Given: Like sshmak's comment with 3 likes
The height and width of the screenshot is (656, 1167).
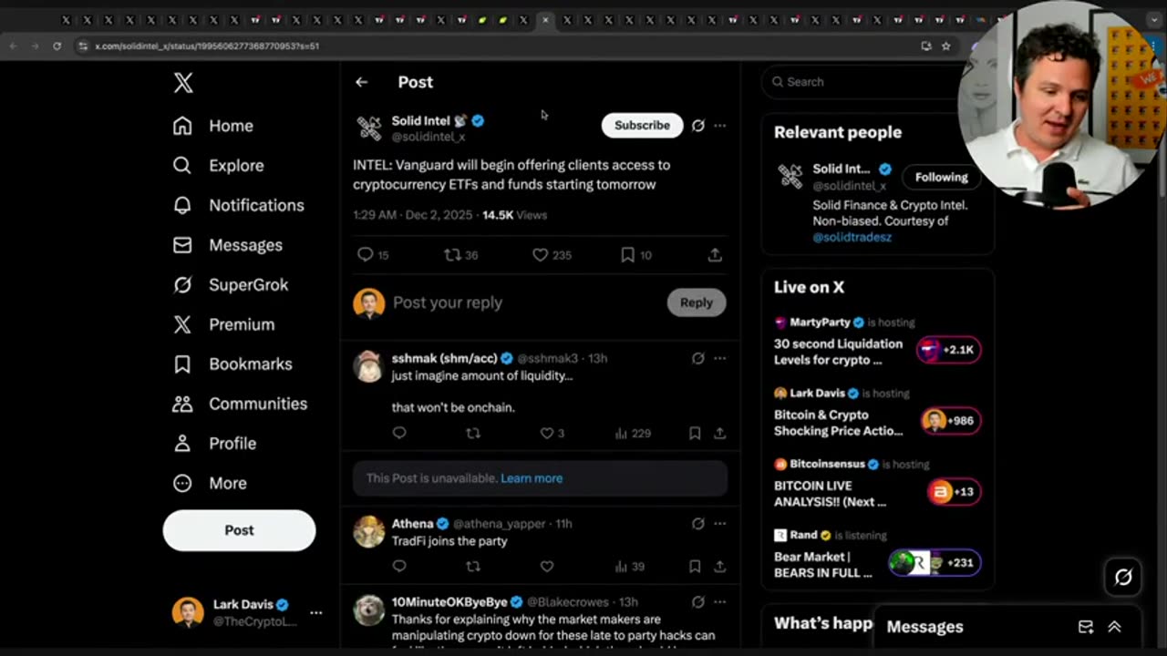Looking at the screenshot, I should point(553,434).
